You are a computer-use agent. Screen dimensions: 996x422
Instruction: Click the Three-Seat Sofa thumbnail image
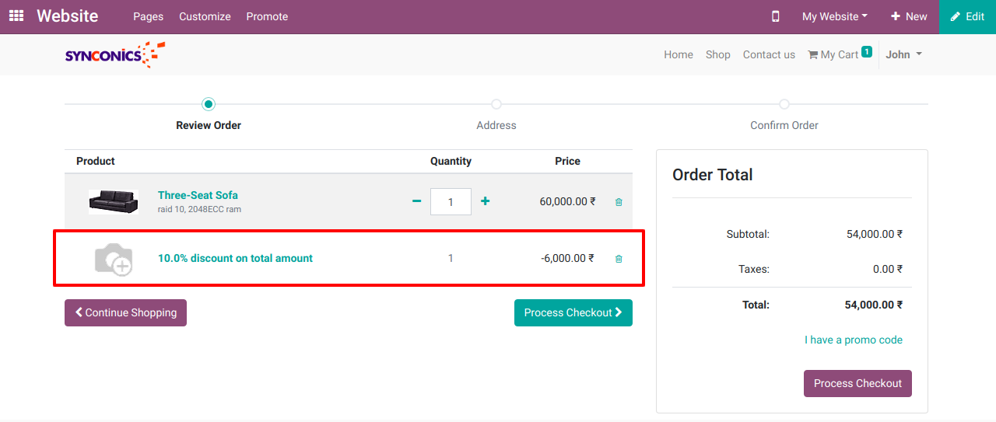point(114,202)
